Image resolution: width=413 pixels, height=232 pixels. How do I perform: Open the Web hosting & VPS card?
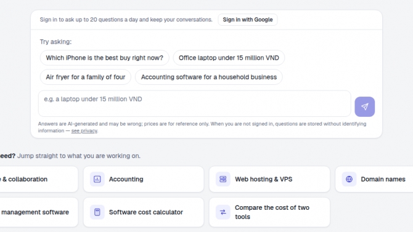click(269, 179)
